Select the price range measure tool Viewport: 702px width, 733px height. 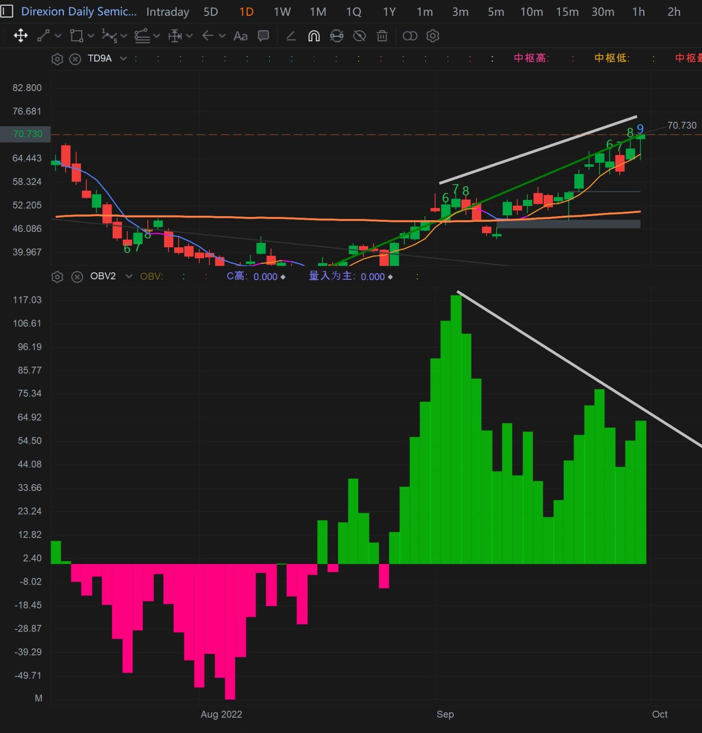(175, 36)
